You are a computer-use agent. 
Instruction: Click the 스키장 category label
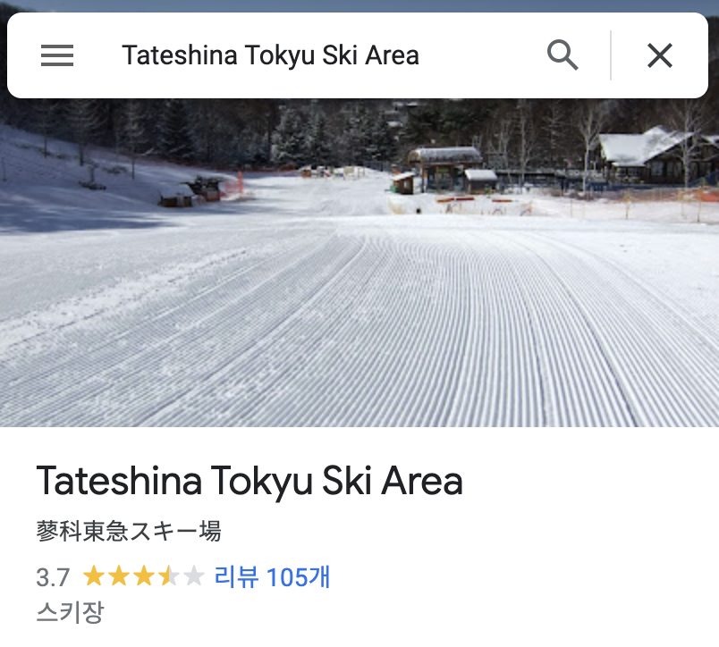pyautogui.click(x=70, y=612)
